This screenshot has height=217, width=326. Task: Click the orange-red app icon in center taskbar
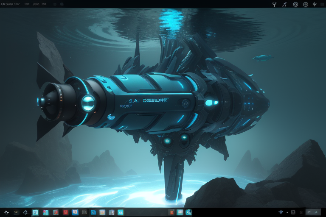tap(171, 212)
